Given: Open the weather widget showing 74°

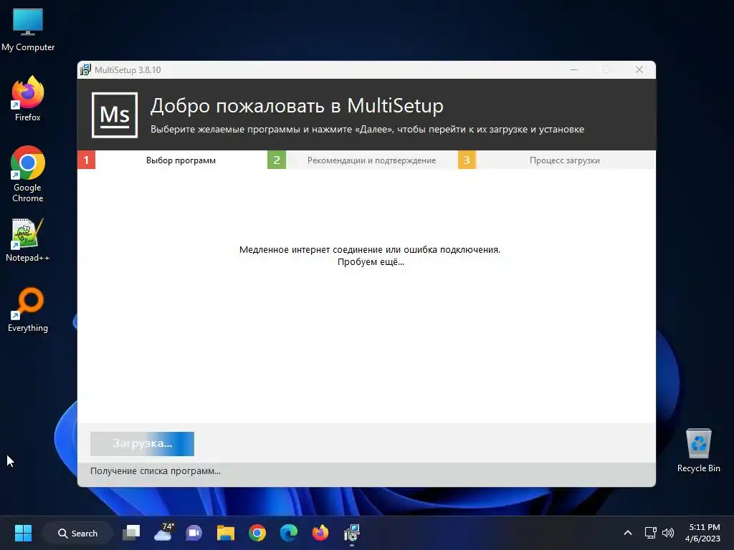Looking at the screenshot, I should [163, 533].
